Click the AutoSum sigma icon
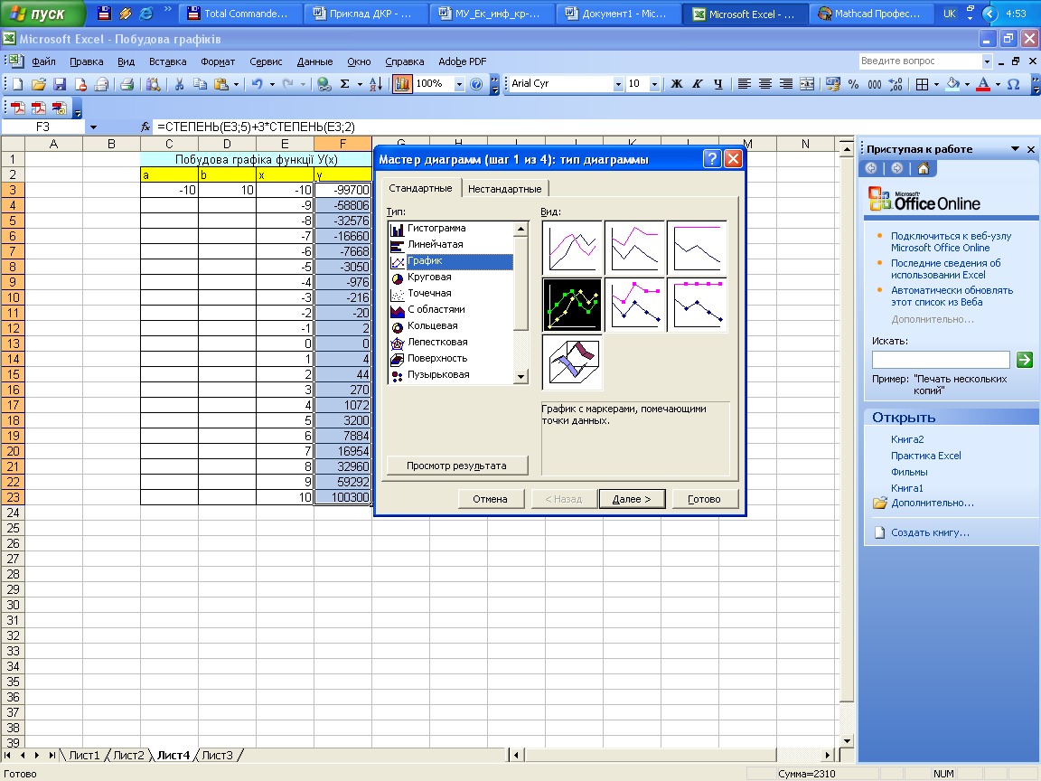 [x=345, y=84]
